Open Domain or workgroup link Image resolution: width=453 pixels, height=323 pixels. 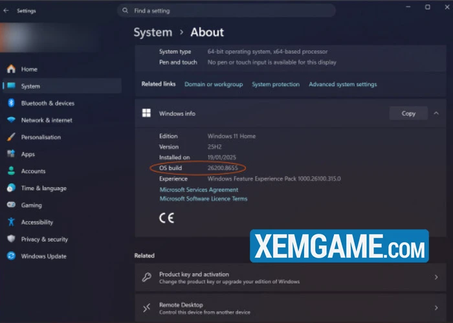tap(214, 84)
